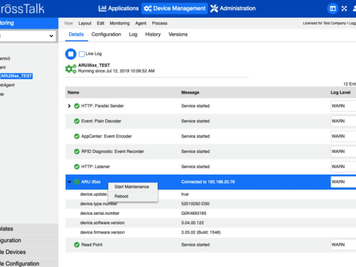Click the green gears icon for ARU35xx_TEST
This screenshot has height=267, width=356.
coord(70,69)
